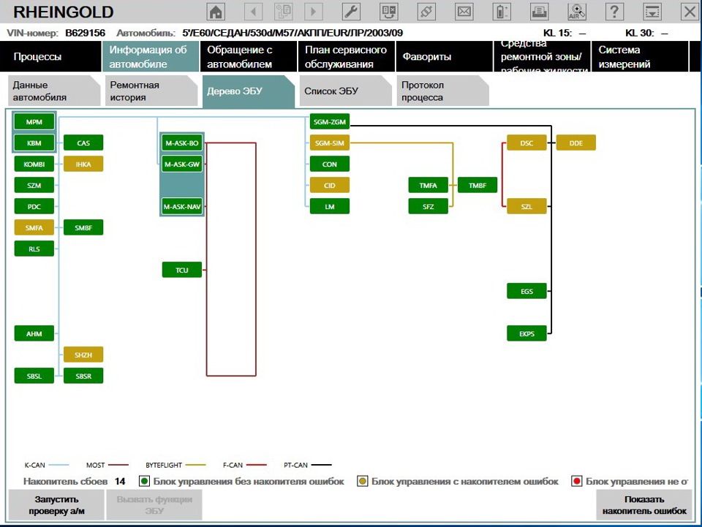Select the CON control unit
This screenshot has width=702, height=527.
(330, 164)
